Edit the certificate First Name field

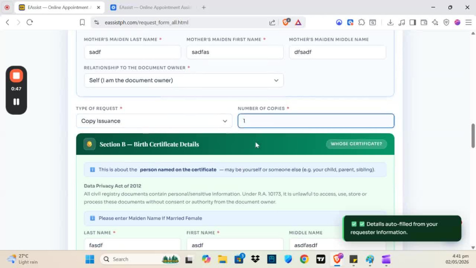pyautogui.click(x=235, y=245)
